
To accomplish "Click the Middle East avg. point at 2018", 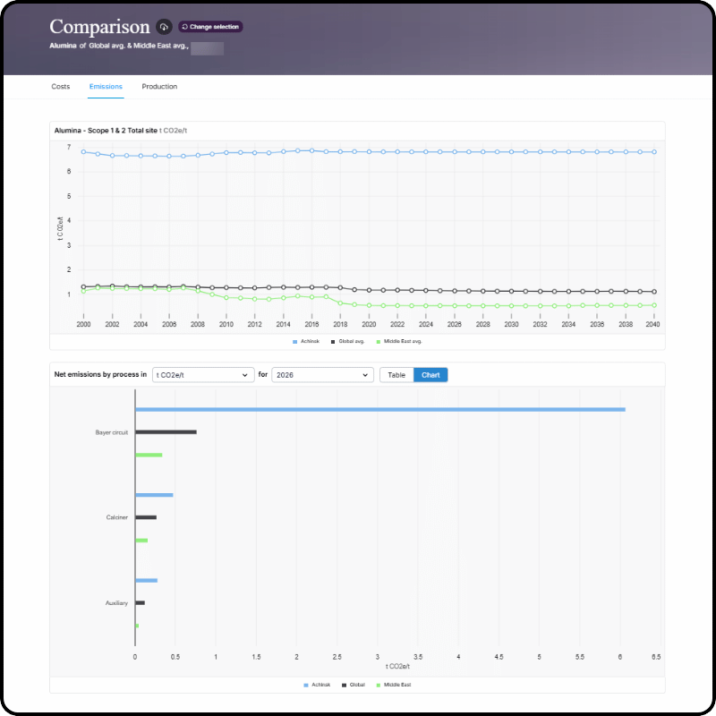I will [x=340, y=303].
